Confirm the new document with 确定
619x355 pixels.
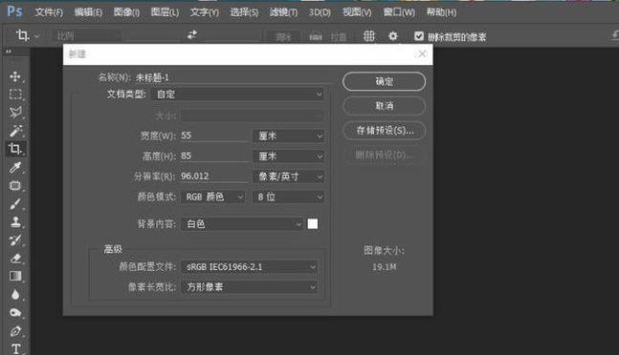pos(384,82)
